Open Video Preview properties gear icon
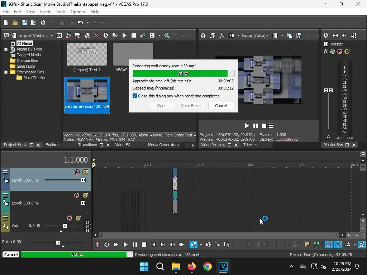This screenshot has width=367, height=275. click(x=203, y=35)
